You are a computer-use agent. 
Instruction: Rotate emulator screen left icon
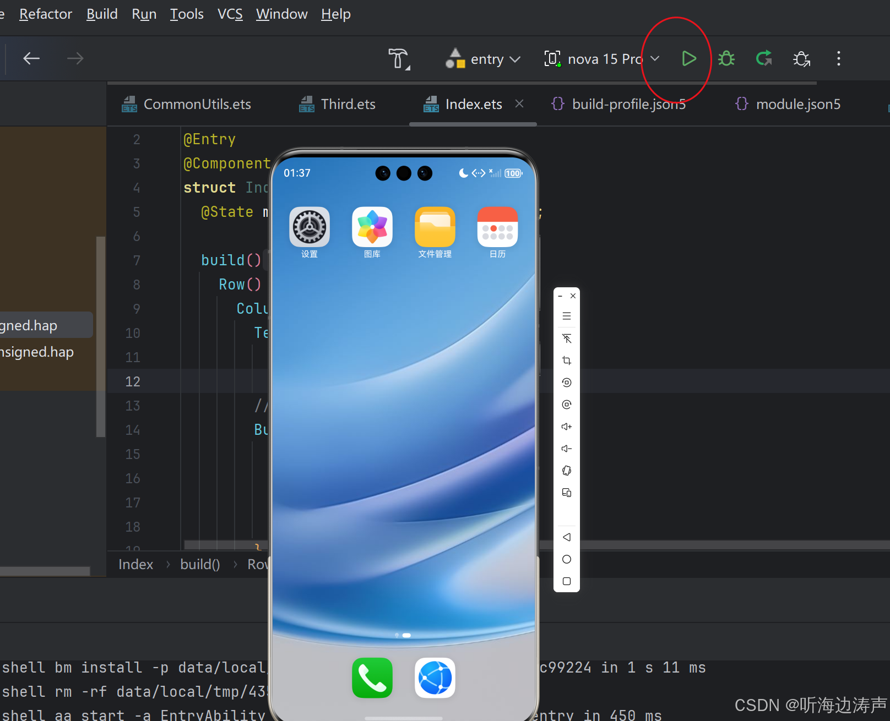(567, 383)
